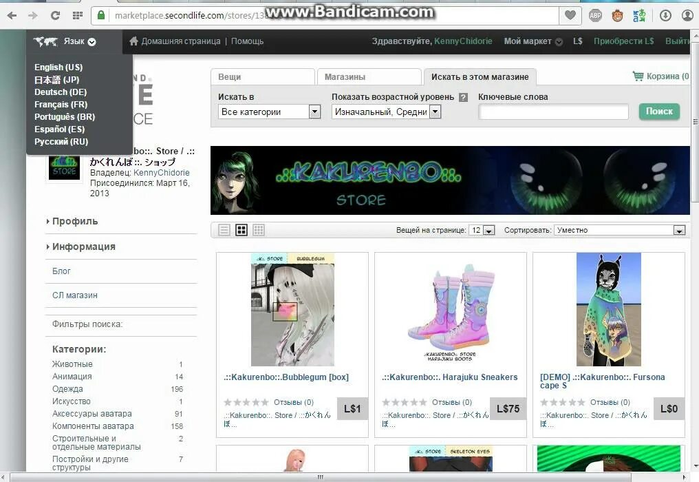Bookmark page with the heart icon
The height and width of the screenshot is (482, 699).
click(570, 16)
